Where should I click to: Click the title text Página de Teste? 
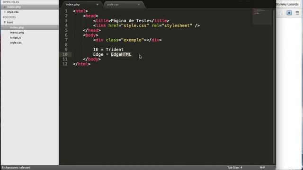[130, 21]
